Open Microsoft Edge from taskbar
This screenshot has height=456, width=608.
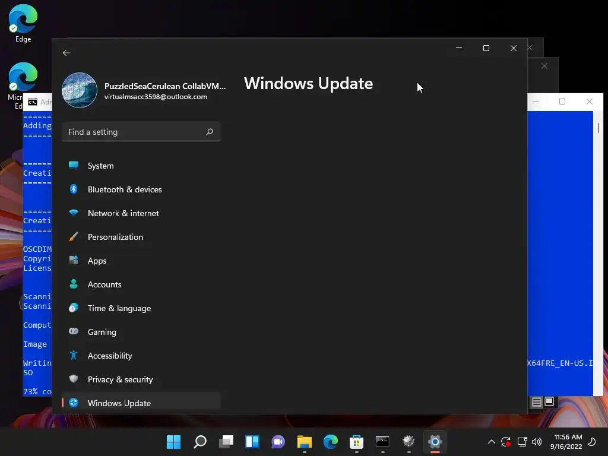pos(331,442)
